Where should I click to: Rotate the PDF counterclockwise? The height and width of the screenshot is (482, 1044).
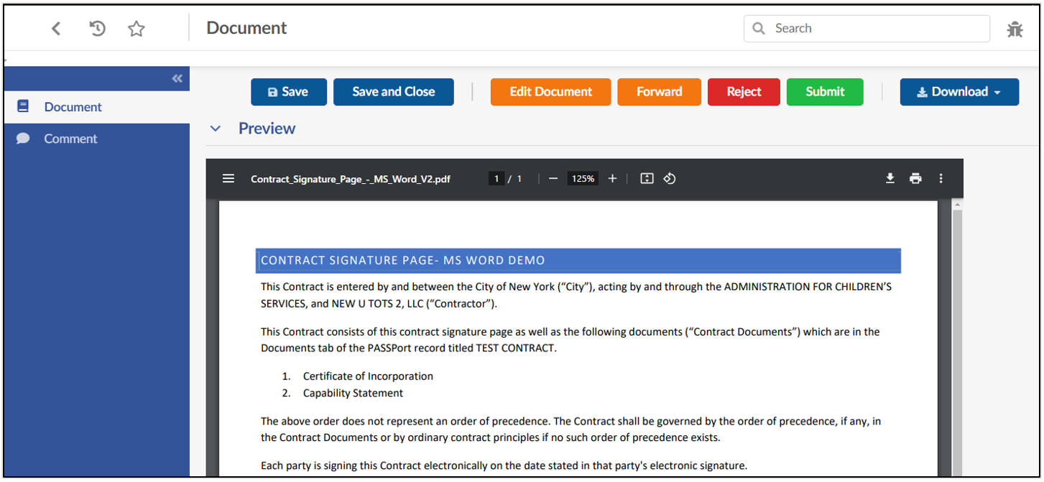(x=670, y=179)
